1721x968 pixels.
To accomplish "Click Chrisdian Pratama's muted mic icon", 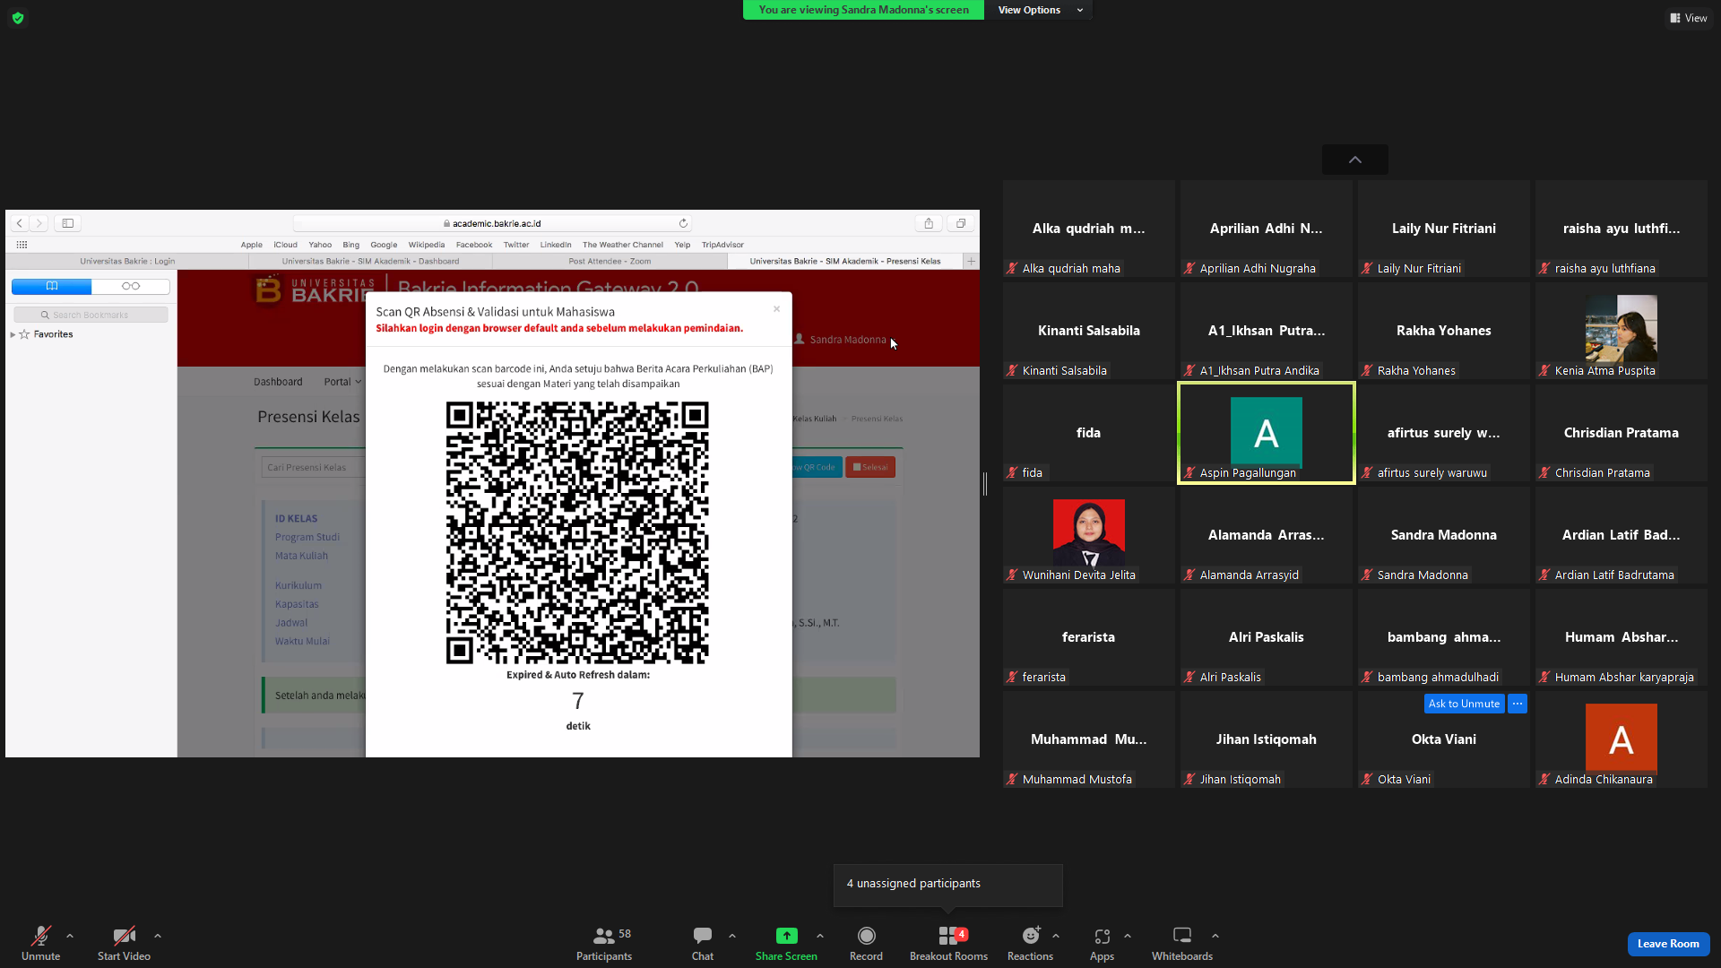I will (1544, 472).
